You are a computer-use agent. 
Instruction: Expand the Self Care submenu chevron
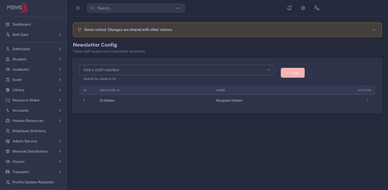click(60, 35)
